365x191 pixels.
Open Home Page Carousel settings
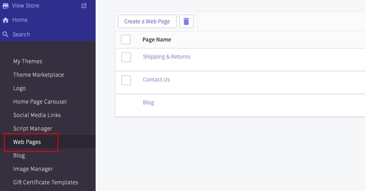[40, 102]
